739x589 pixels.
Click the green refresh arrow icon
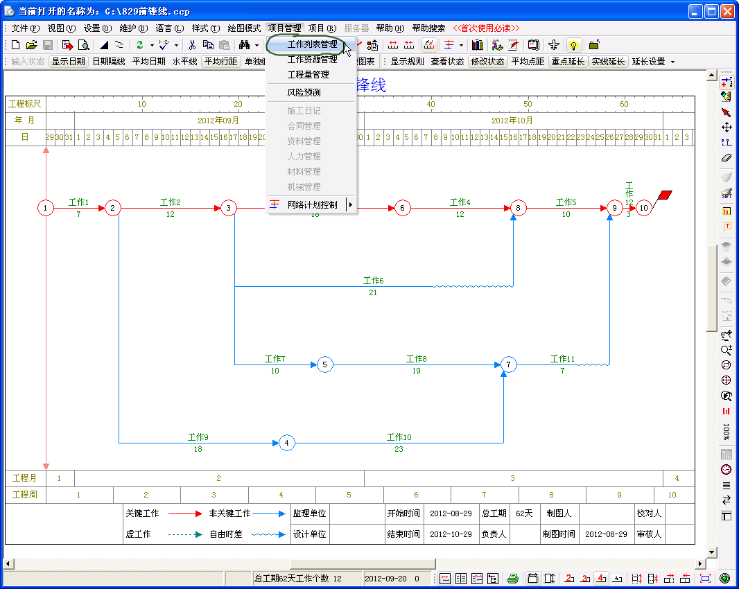[139, 45]
